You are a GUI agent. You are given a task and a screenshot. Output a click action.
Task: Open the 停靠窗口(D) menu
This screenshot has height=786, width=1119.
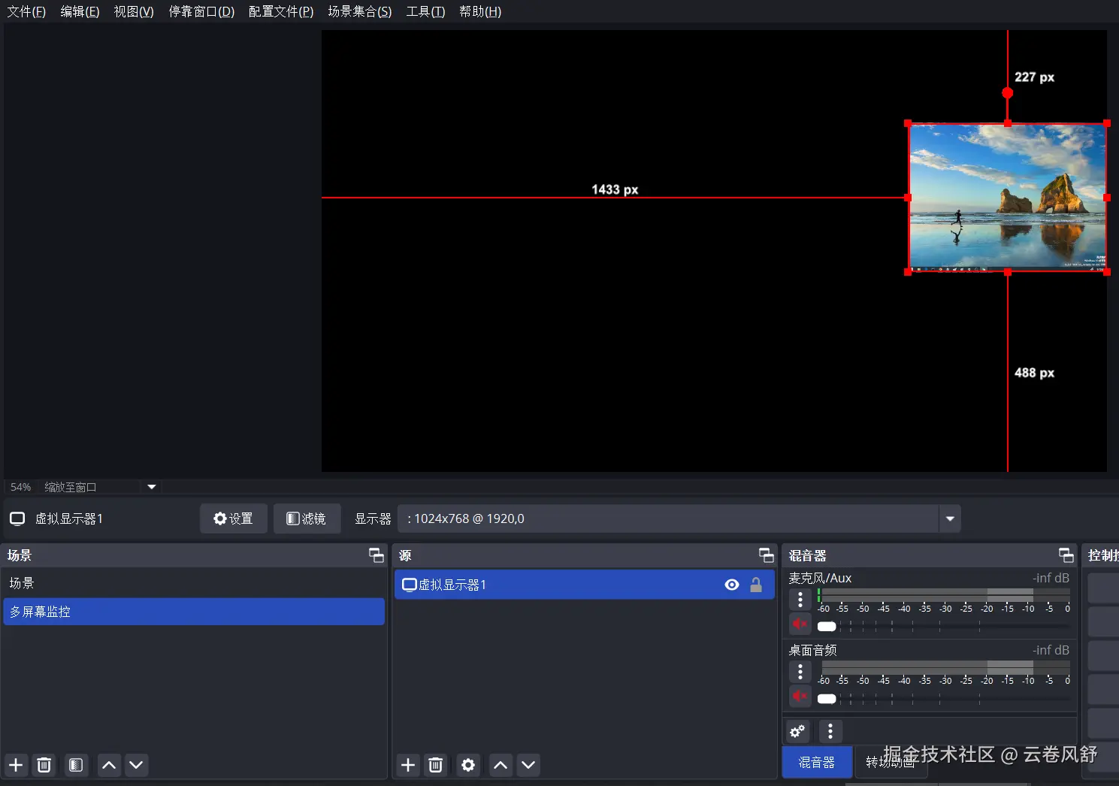[x=201, y=11]
